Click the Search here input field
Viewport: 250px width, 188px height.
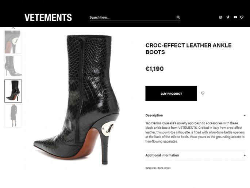[x=132, y=17]
